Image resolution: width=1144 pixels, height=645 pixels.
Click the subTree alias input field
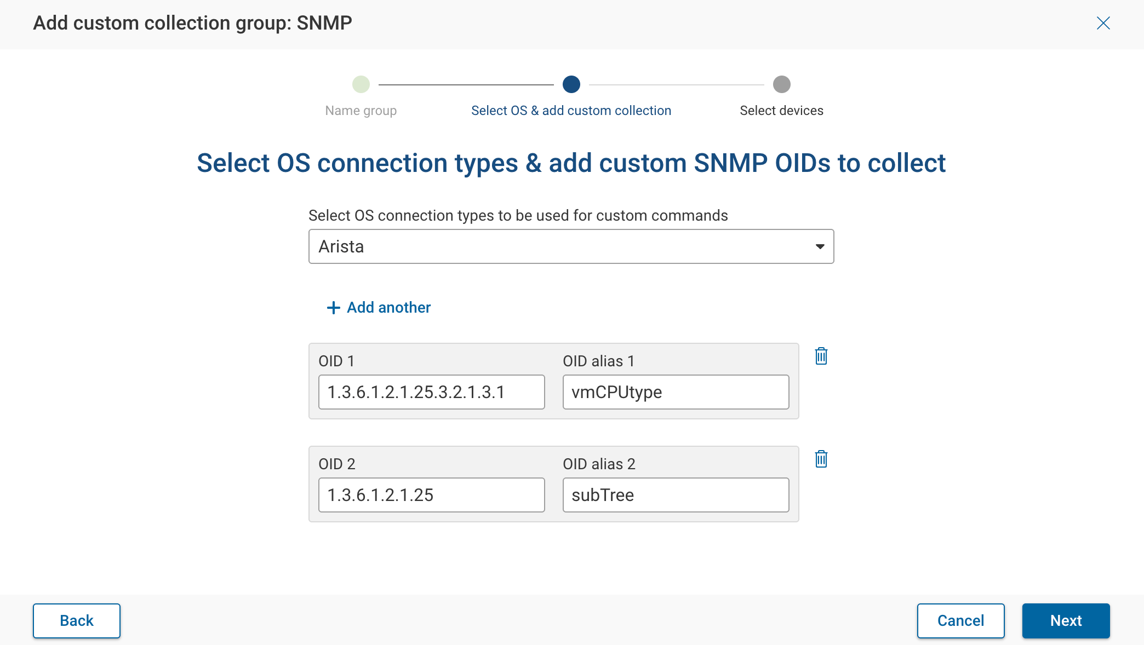676,495
